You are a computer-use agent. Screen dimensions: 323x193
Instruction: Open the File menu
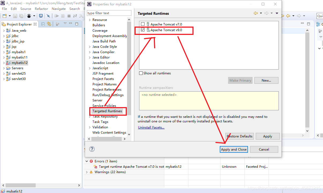pyautogui.click(x=4, y=9)
